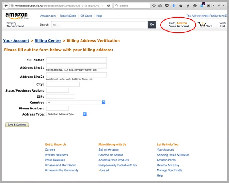The width and height of the screenshot is (229, 183).
Task: Open Shop by Department menu
Action: click(x=15, y=25)
